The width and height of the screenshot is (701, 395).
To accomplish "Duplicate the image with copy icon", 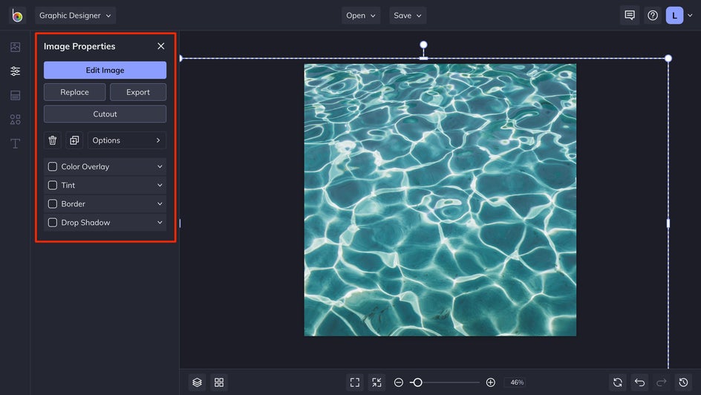I will pos(74,140).
